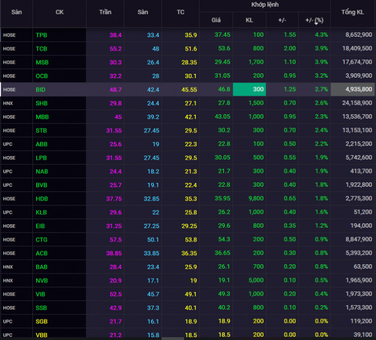Open the ABB stock ticker
The image size is (376, 340).
[42, 144]
